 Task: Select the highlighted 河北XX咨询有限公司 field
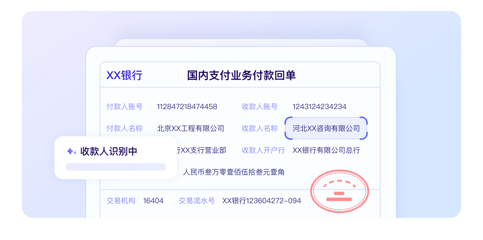[326, 128]
